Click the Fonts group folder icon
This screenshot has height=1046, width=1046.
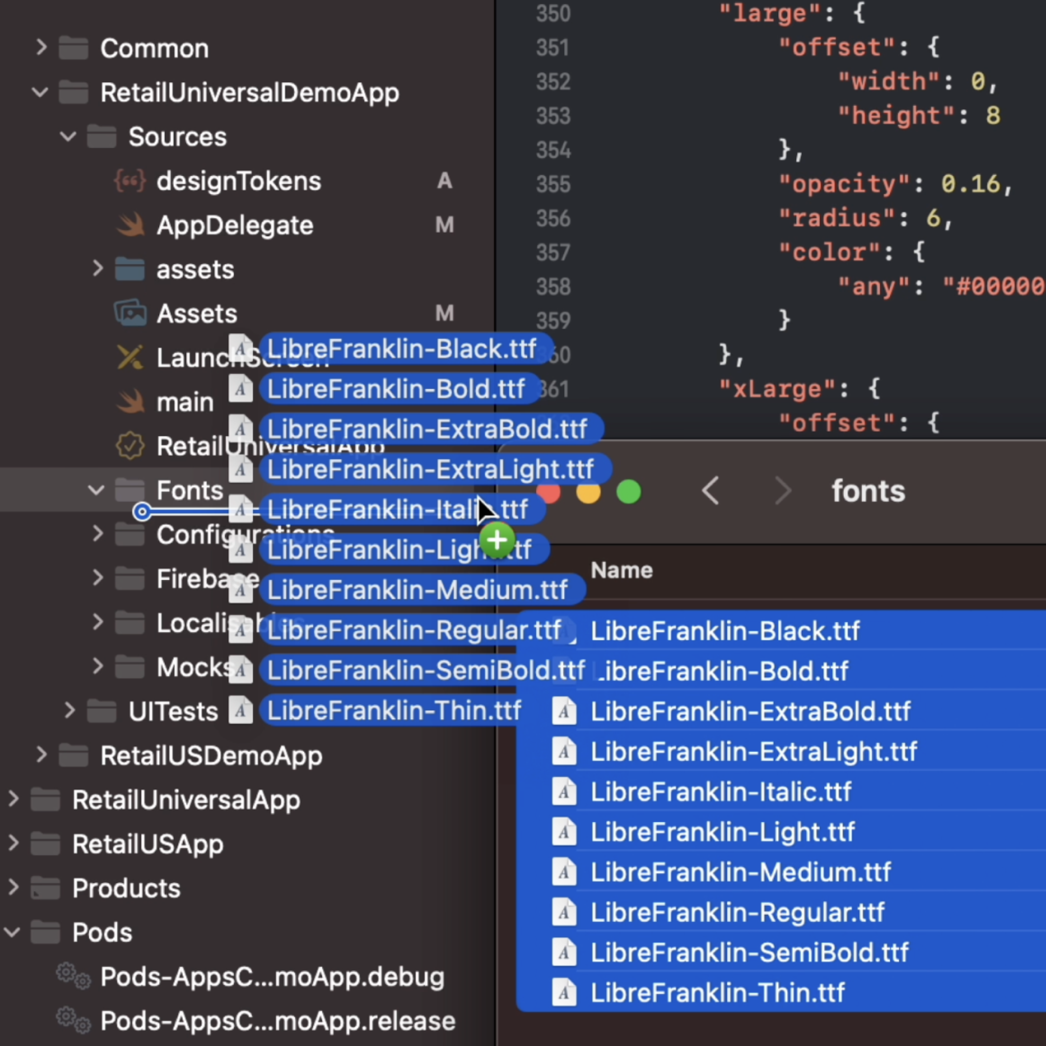(x=130, y=490)
